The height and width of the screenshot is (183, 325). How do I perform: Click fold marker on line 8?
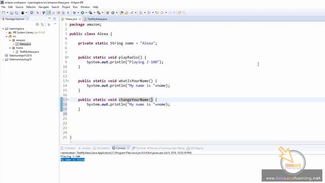tap(68, 57)
